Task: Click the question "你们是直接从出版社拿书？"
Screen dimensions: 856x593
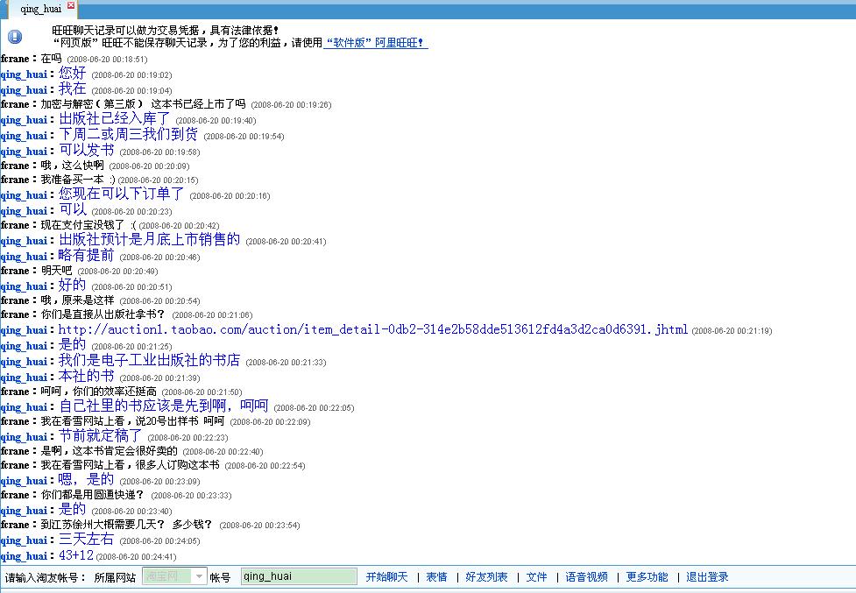Action: [103, 314]
